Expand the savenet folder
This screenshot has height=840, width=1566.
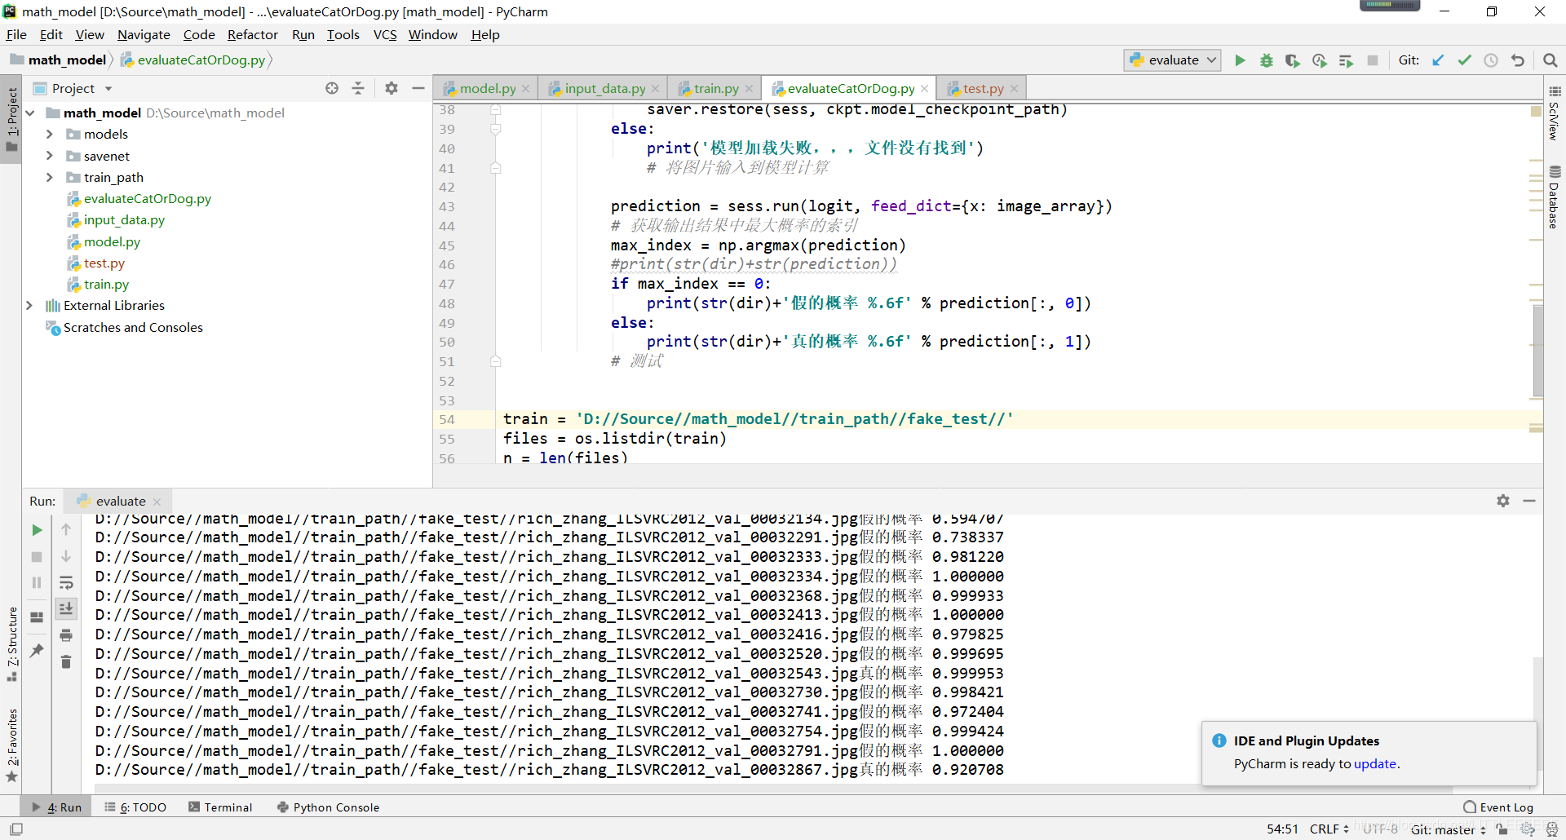[49, 156]
